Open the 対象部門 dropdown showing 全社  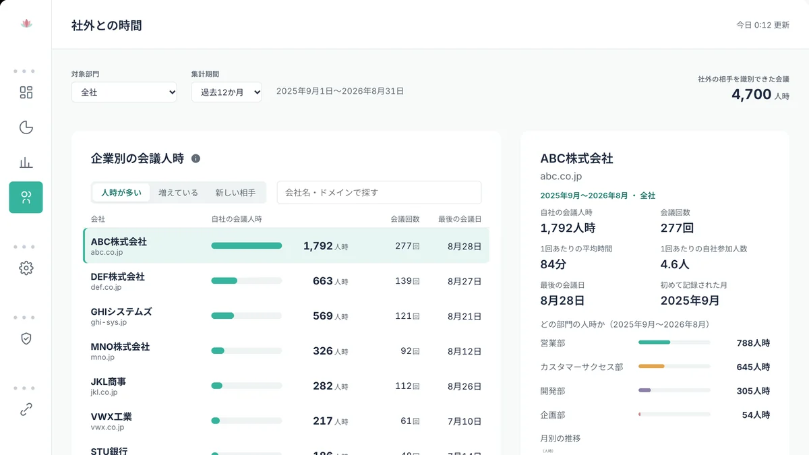point(124,92)
